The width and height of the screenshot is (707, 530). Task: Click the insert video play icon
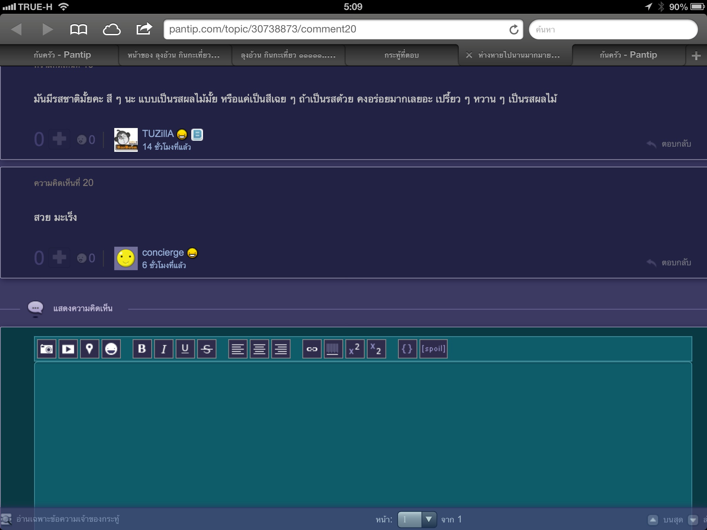[x=68, y=349]
